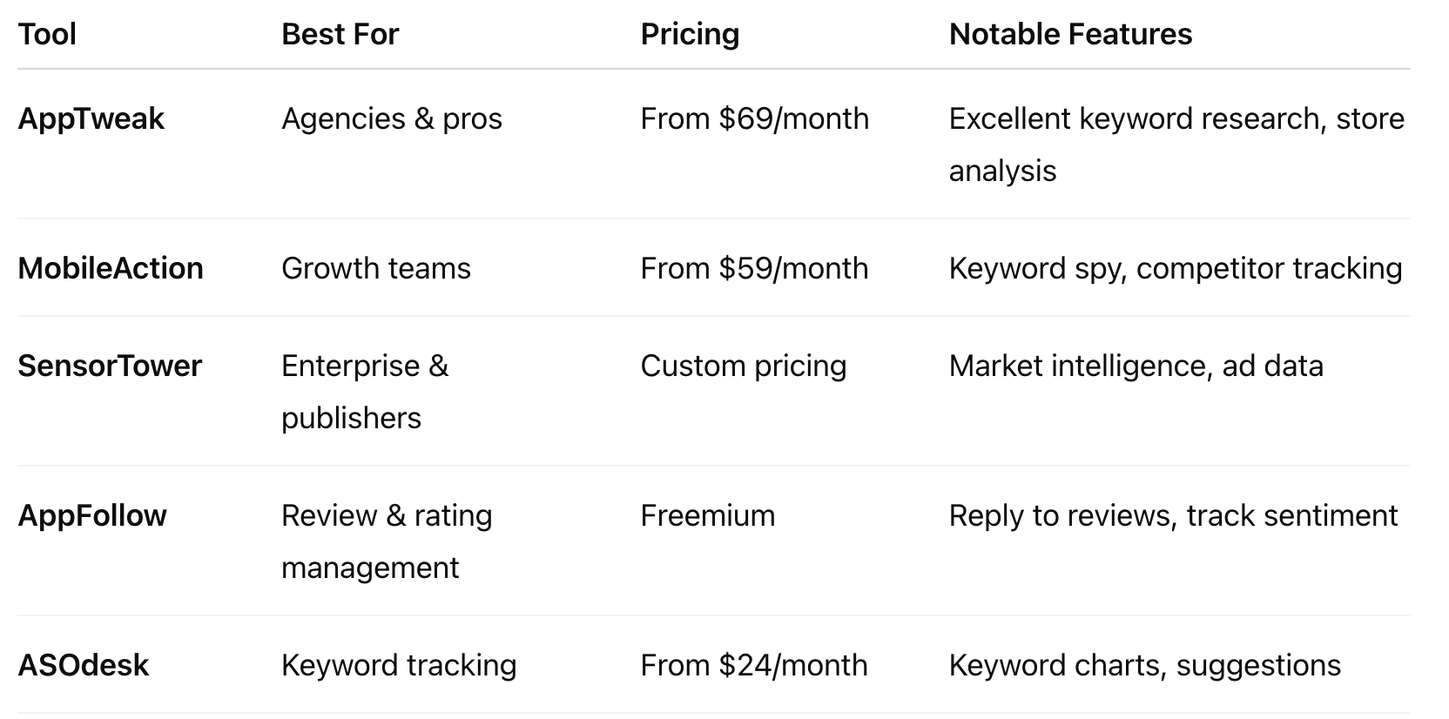Screen dimensions: 1449x719
Task: Select the ASOdesk tool name
Action: pos(84,665)
